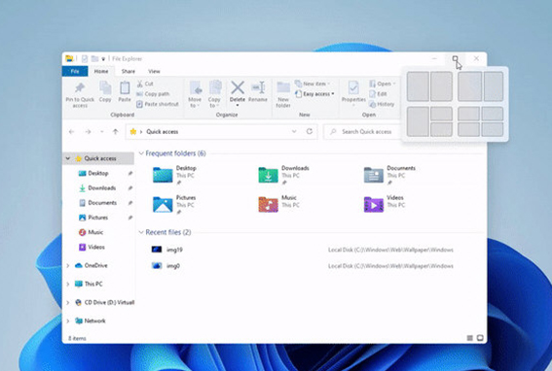Switch to large icons view in status bar
The height and width of the screenshot is (371, 552).
(x=480, y=338)
